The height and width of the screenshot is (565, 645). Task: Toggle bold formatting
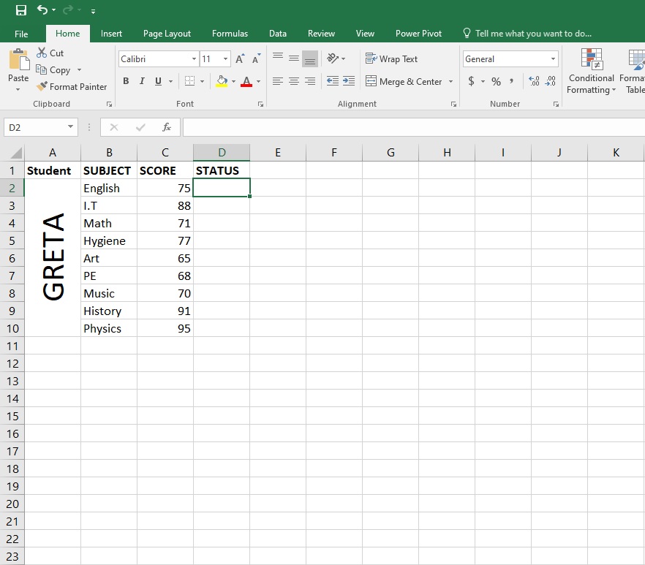click(125, 81)
